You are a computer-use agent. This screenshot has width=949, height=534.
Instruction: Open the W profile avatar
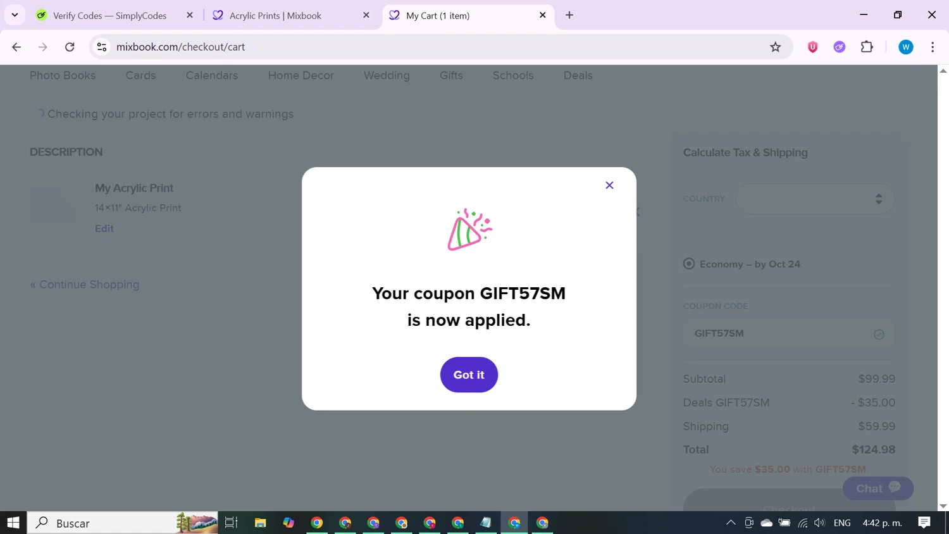[x=905, y=47]
